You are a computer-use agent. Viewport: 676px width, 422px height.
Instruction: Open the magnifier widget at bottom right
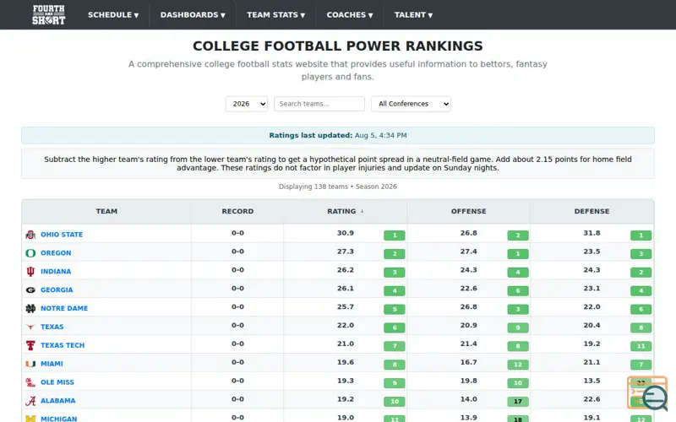pyautogui.click(x=647, y=393)
